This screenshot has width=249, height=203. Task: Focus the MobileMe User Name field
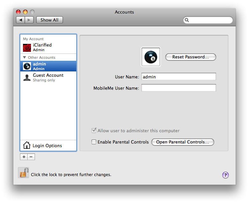tap(178, 88)
